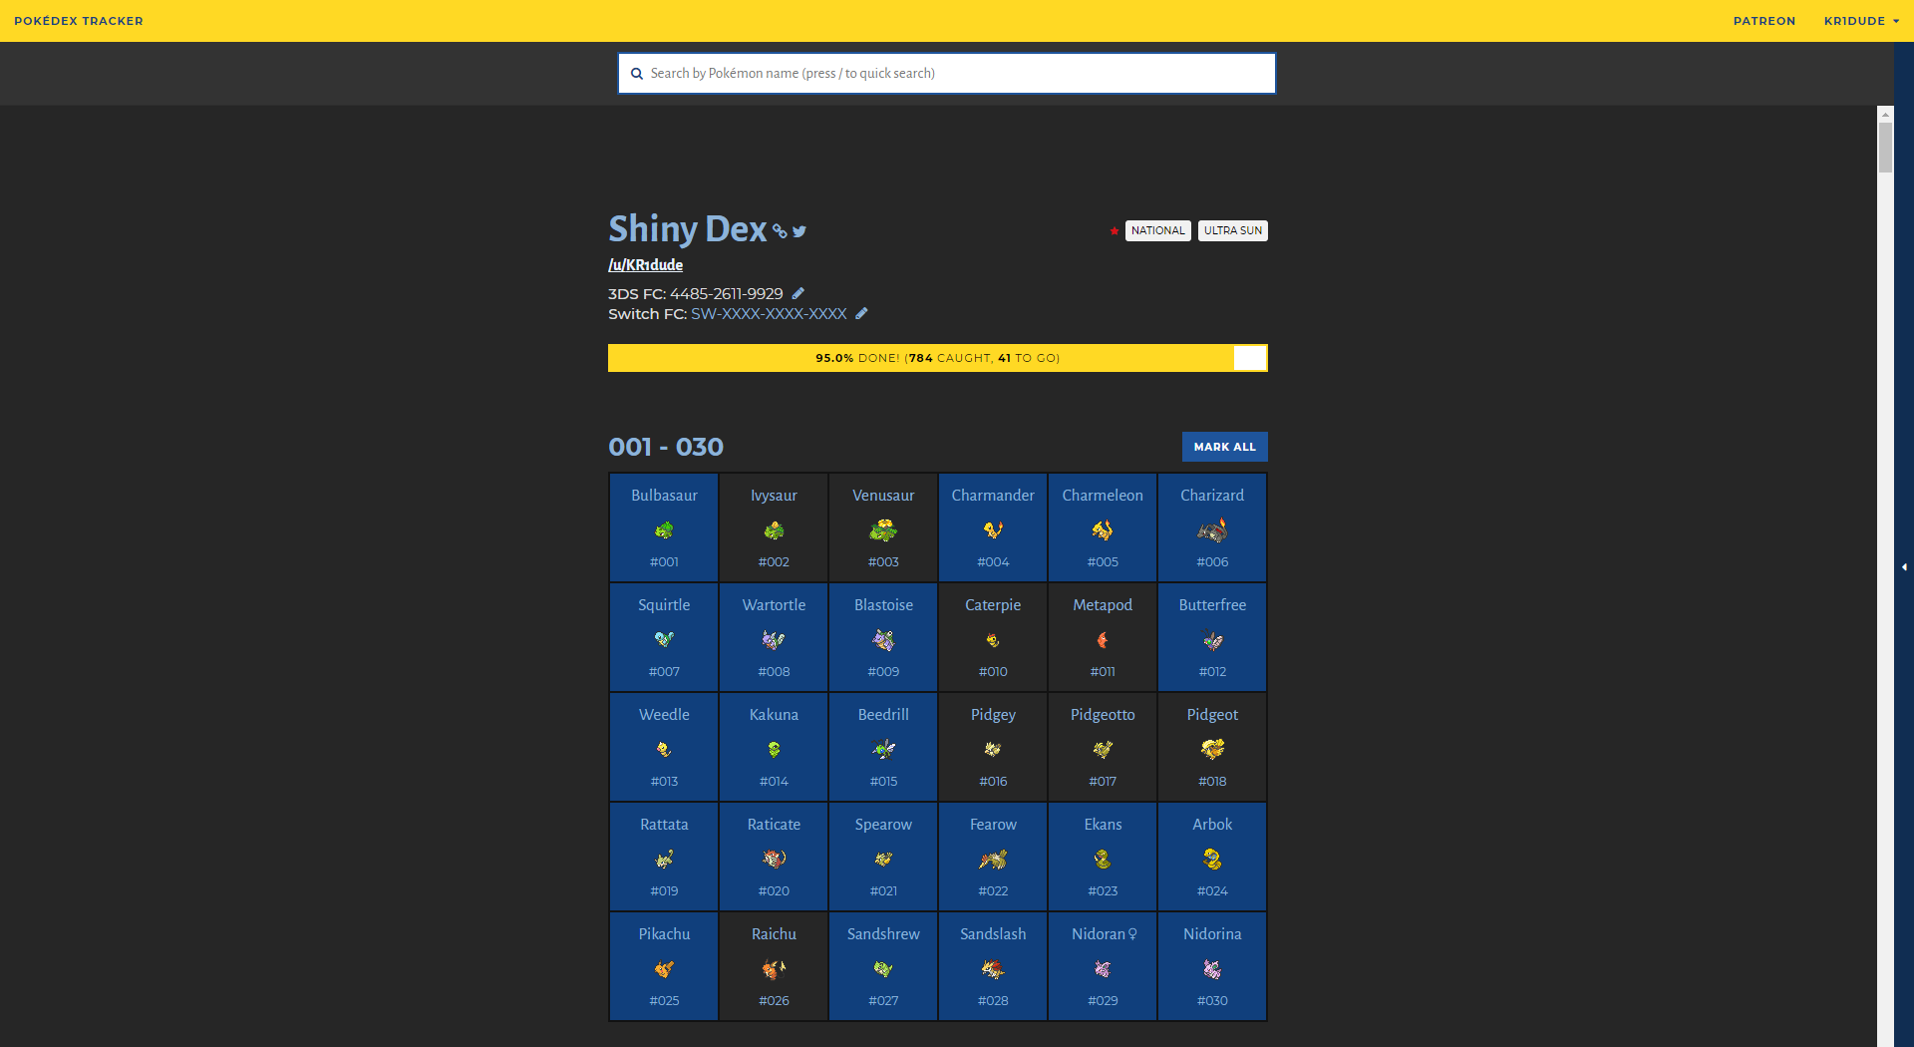The height and width of the screenshot is (1047, 1914).
Task: Click the Sandshrew sprite icon
Action: pyautogui.click(x=883, y=969)
